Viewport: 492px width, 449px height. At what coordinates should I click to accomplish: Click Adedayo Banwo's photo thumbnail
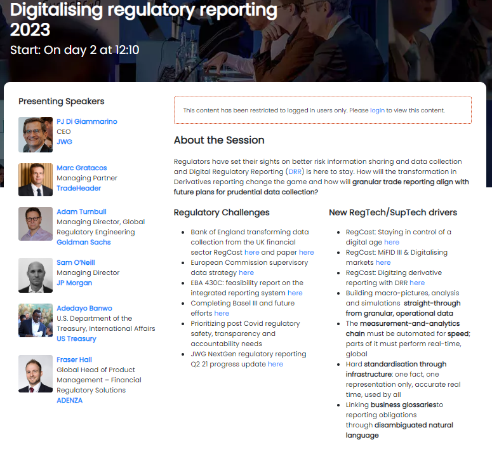coord(36,320)
